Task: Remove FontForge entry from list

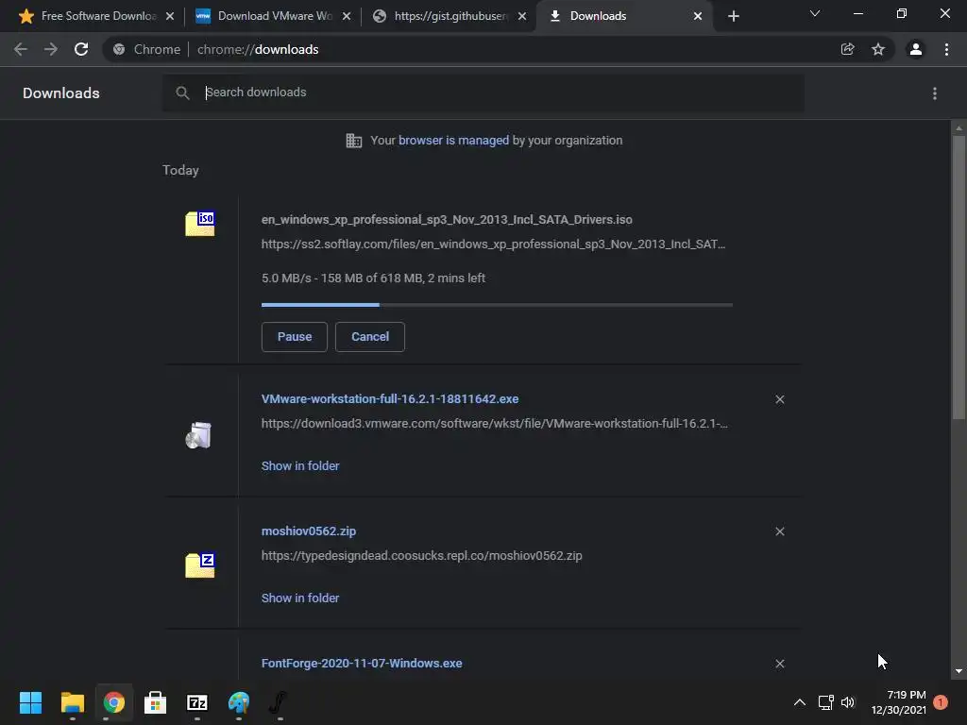Action: [x=779, y=664]
